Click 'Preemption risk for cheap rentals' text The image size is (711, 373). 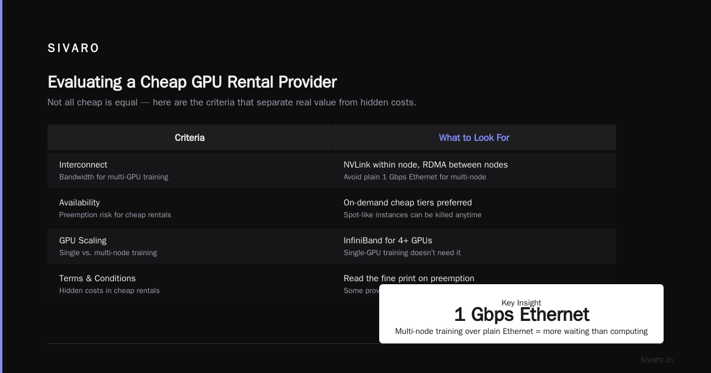pos(115,215)
